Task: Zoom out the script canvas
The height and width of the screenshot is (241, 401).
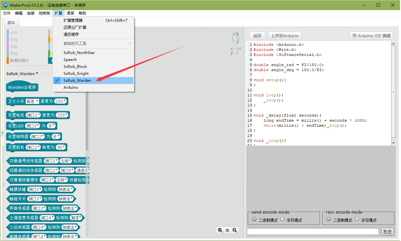Action: click(220, 230)
